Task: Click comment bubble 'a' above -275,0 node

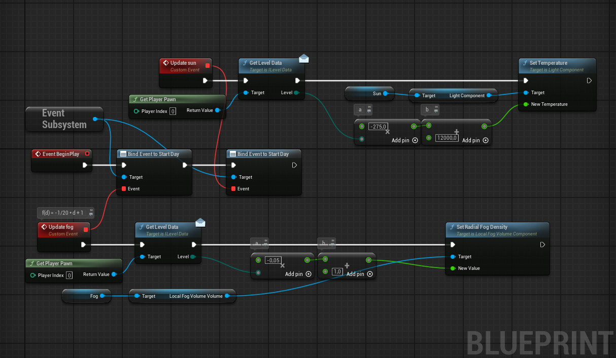Action: tap(363, 109)
